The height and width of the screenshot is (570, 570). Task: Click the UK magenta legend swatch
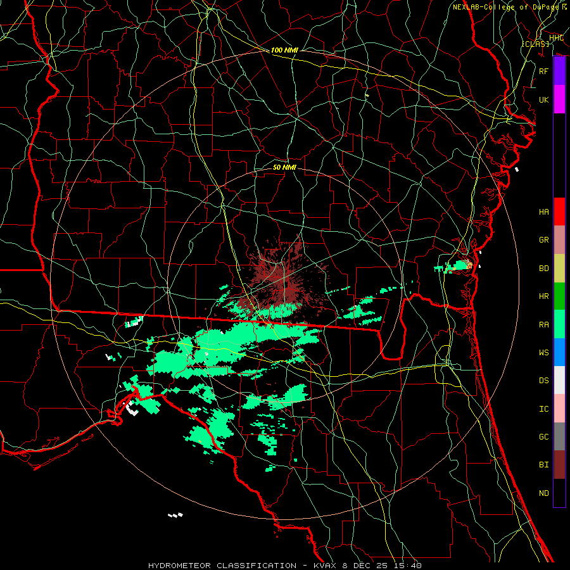[559, 99]
